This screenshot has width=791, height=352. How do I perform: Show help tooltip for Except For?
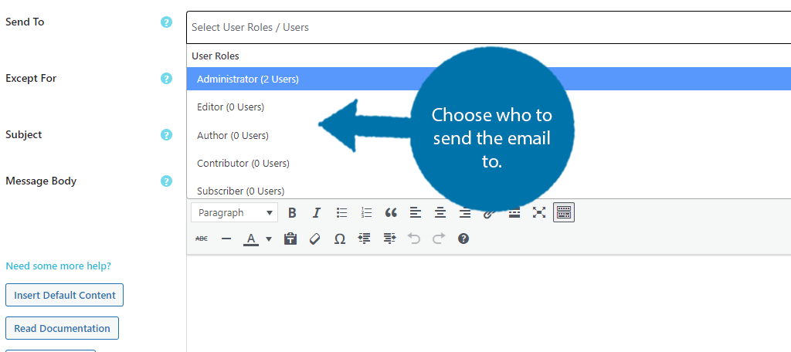coord(167,79)
